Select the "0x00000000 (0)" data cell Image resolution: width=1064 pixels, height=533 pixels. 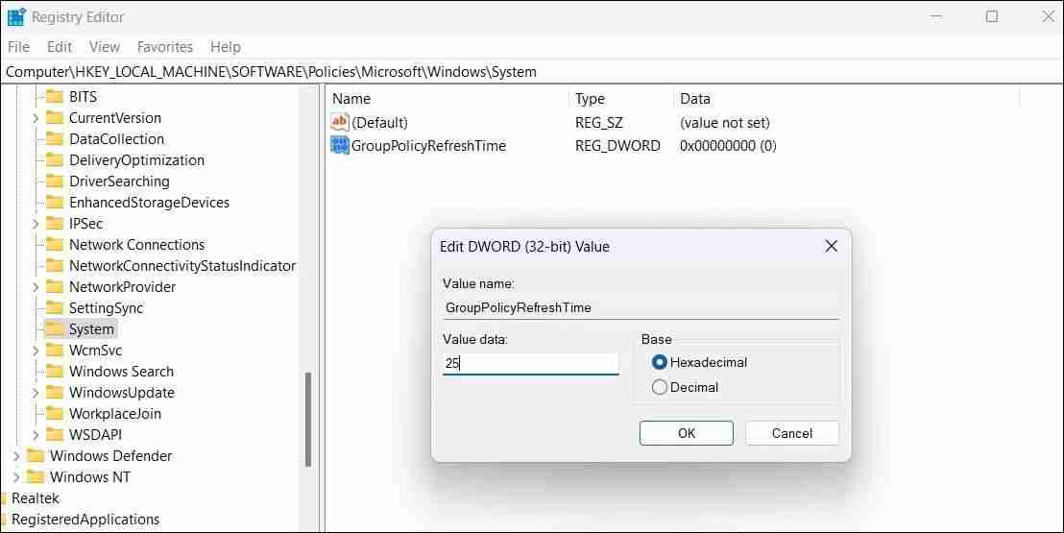point(728,145)
